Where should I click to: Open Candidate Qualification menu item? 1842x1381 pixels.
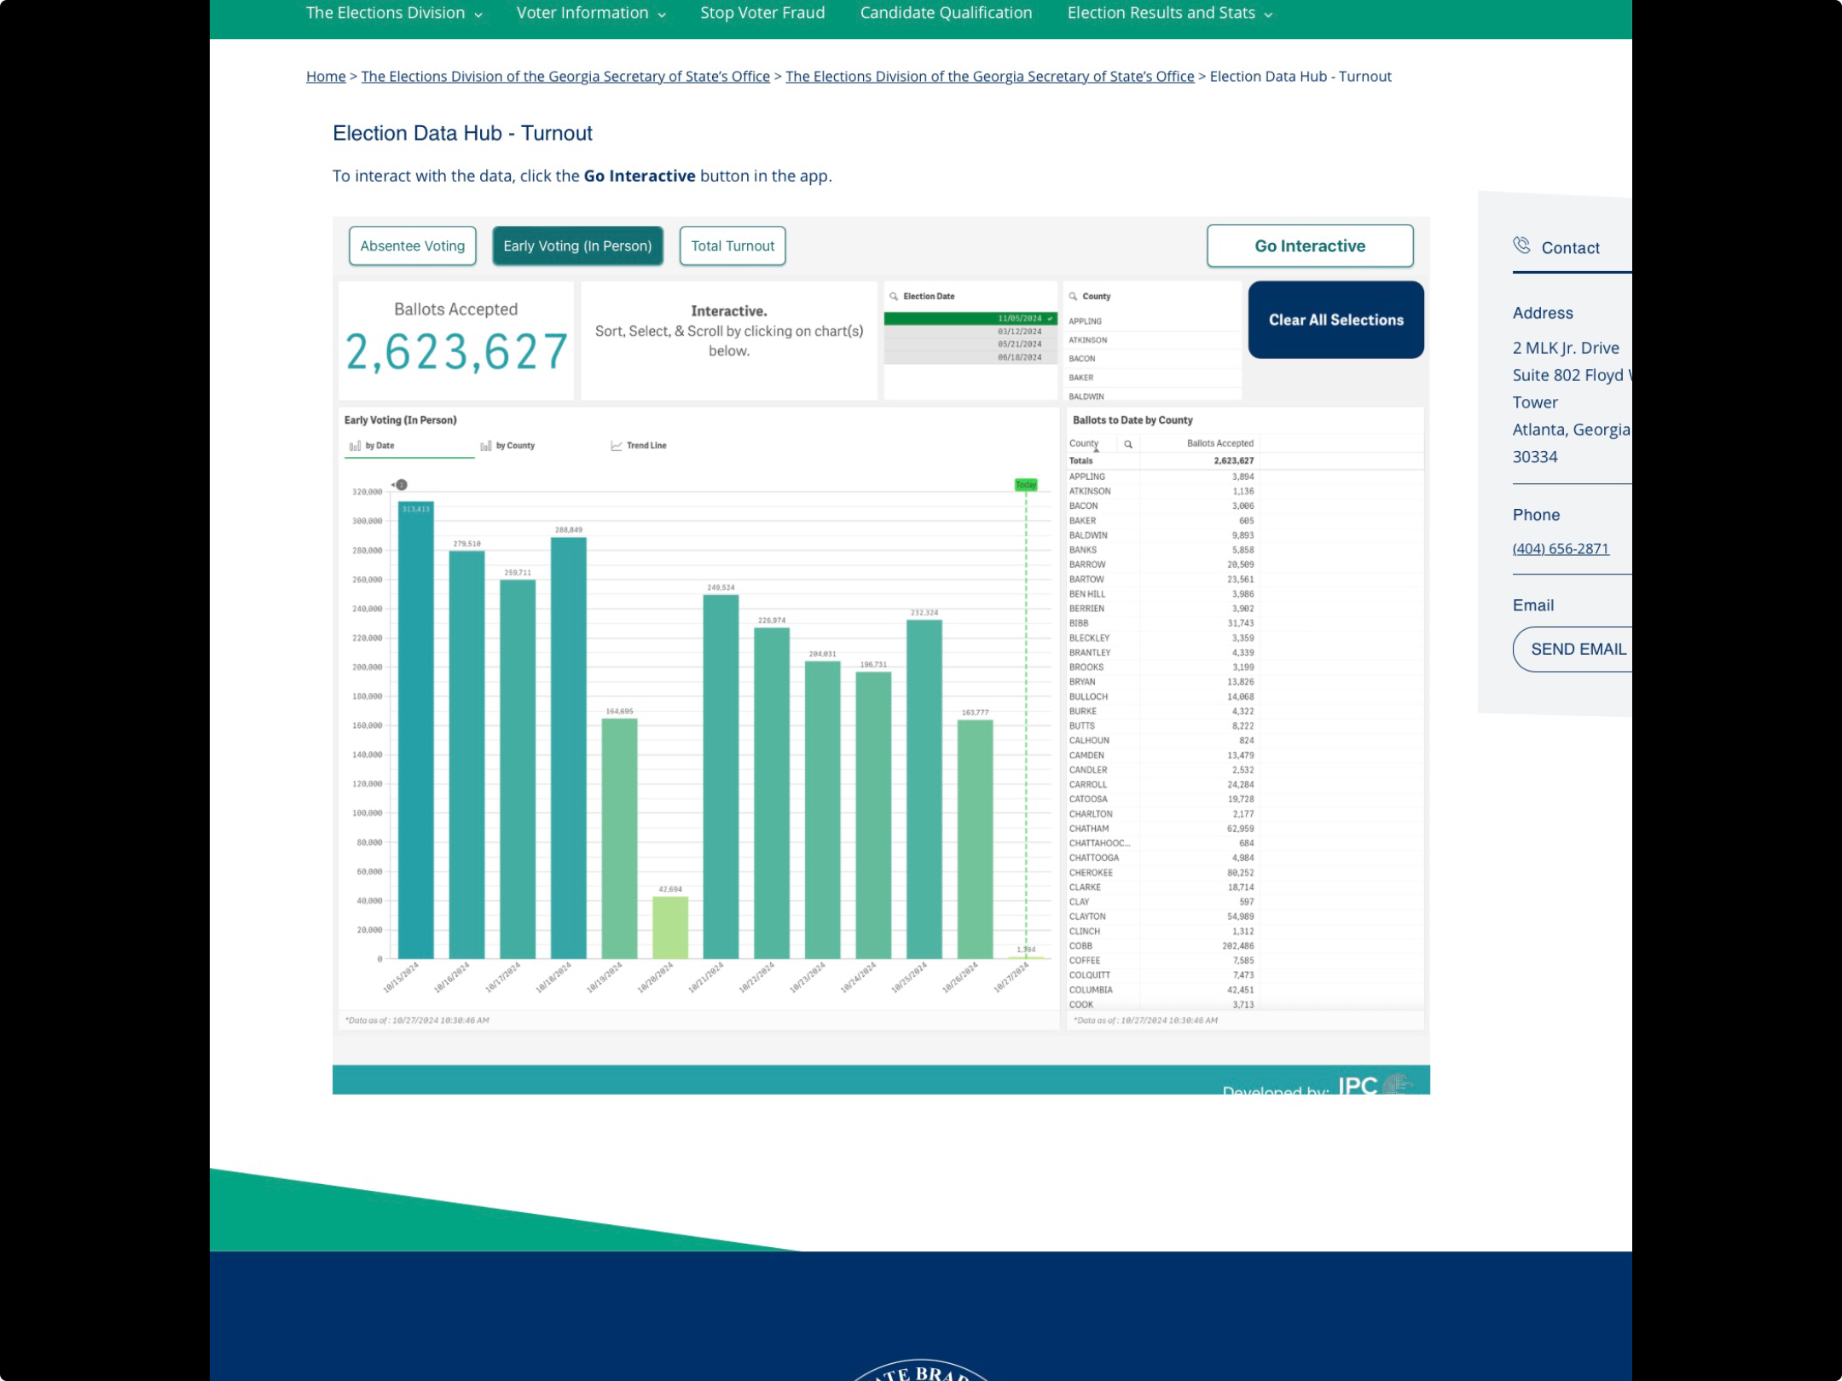tap(946, 13)
